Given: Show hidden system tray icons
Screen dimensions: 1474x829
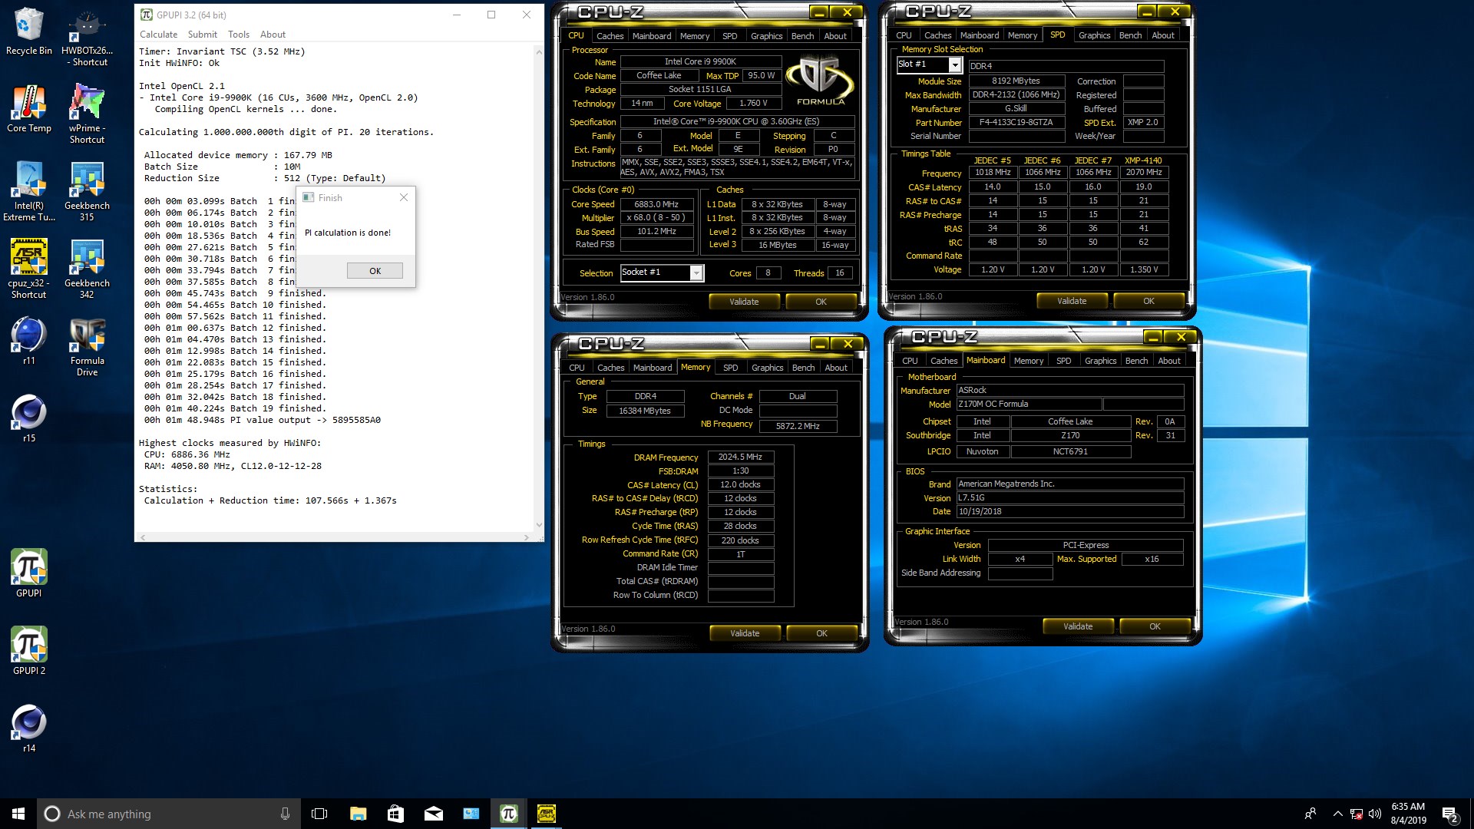Looking at the screenshot, I should pos(1337,814).
